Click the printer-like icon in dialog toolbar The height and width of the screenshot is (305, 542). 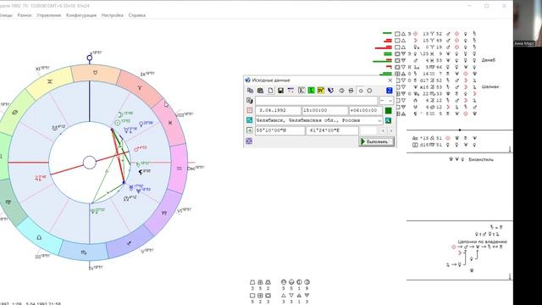pyautogui.click(x=351, y=91)
